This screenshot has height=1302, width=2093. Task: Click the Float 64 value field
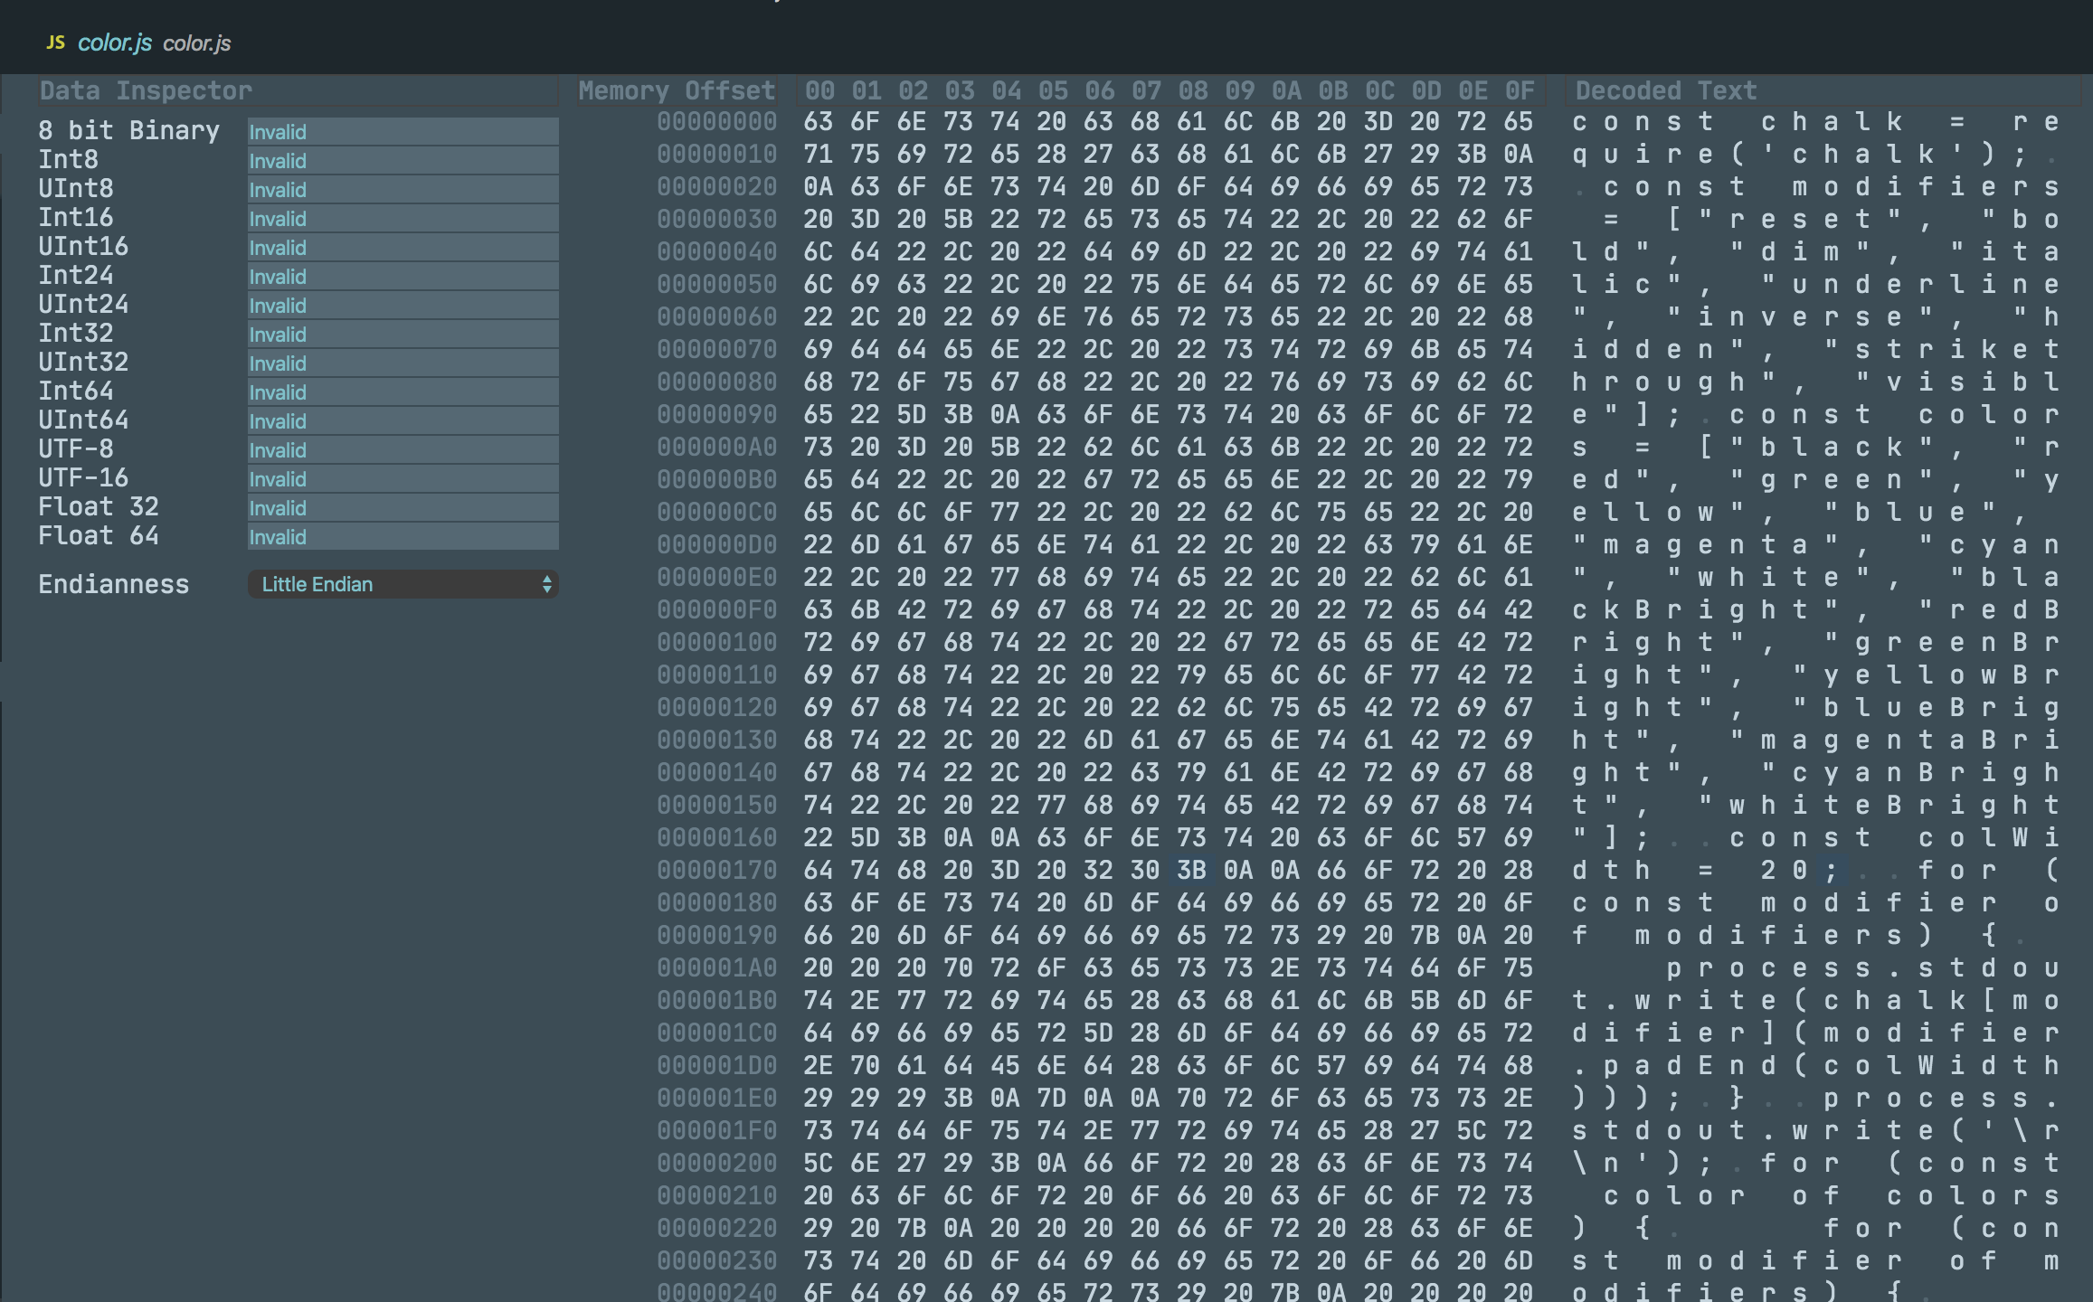(x=402, y=536)
